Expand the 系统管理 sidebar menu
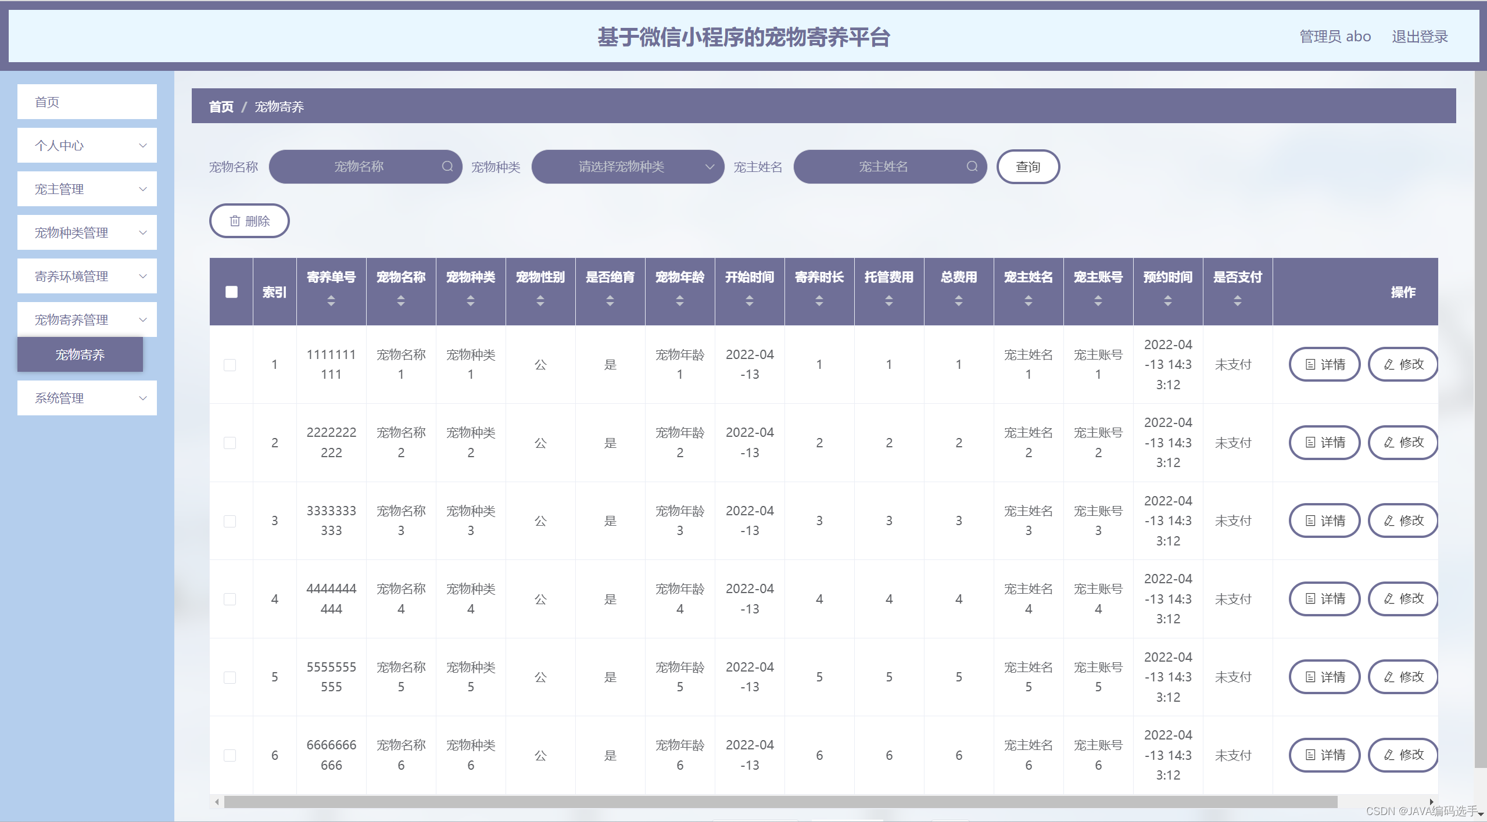Screen dimensions: 1487x822 point(87,398)
